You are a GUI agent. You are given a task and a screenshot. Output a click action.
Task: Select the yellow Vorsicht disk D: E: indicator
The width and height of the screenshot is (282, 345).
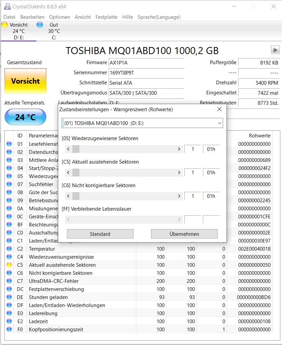coord(4,25)
